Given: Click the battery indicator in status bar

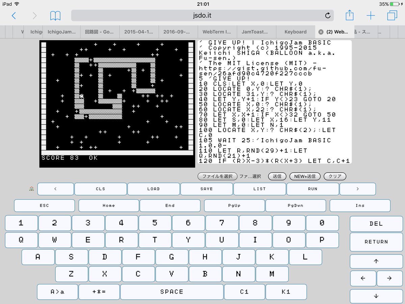Looking at the screenshot, I should click(x=395, y=4).
